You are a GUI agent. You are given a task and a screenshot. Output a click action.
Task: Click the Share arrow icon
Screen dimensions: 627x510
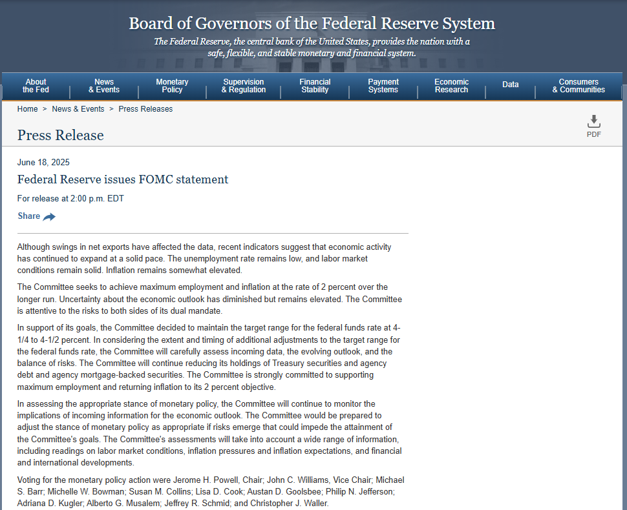[x=49, y=217]
